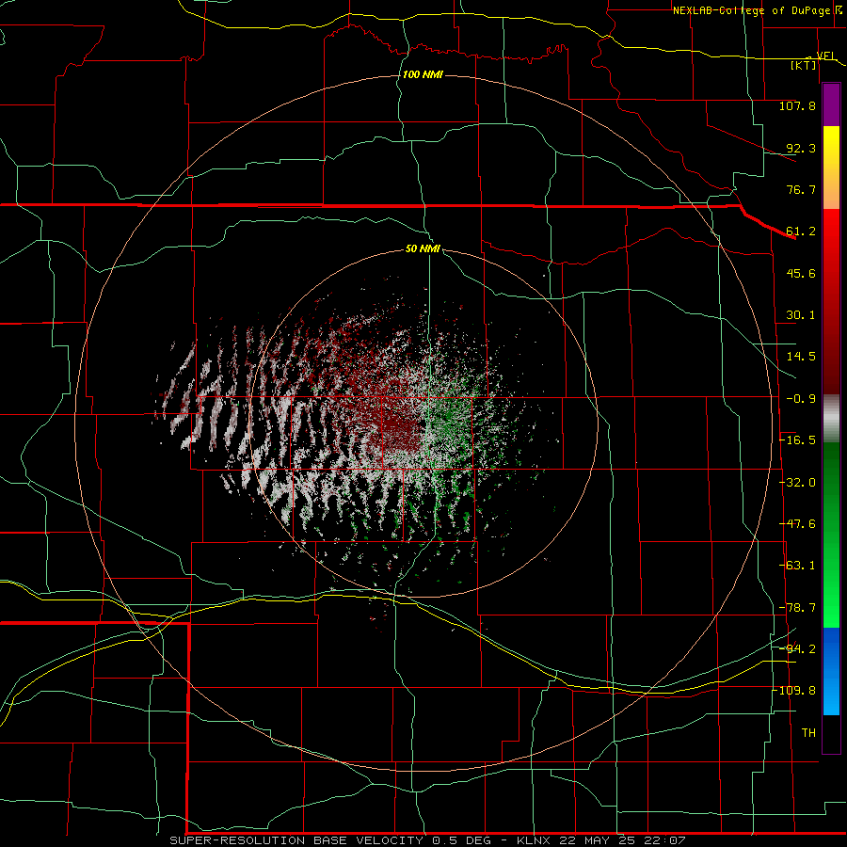This screenshot has width=847, height=847.
Task: Select the -78.7 value on velocity scale
Action: 797,608
